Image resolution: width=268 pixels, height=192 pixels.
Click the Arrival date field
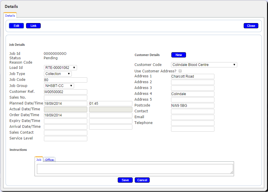click(x=66, y=127)
